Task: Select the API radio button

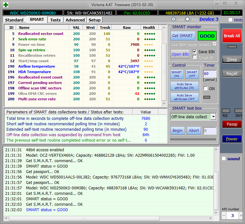Action: point(174,20)
